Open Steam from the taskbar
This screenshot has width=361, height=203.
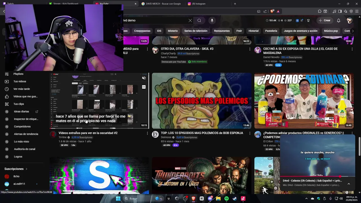pyautogui.click(x=235, y=198)
